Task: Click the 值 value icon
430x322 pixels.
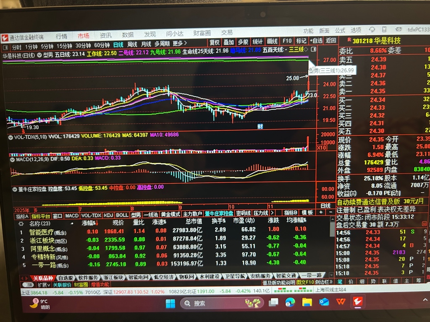Action: click(396, 281)
